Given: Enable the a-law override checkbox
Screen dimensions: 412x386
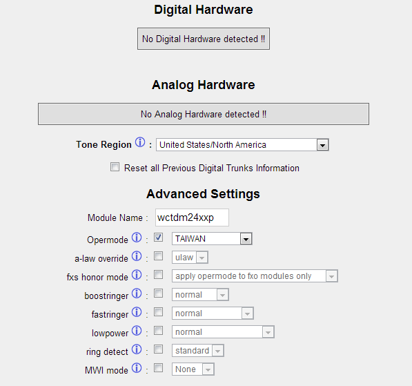Looking at the screenshot, I should click(158, 256).
